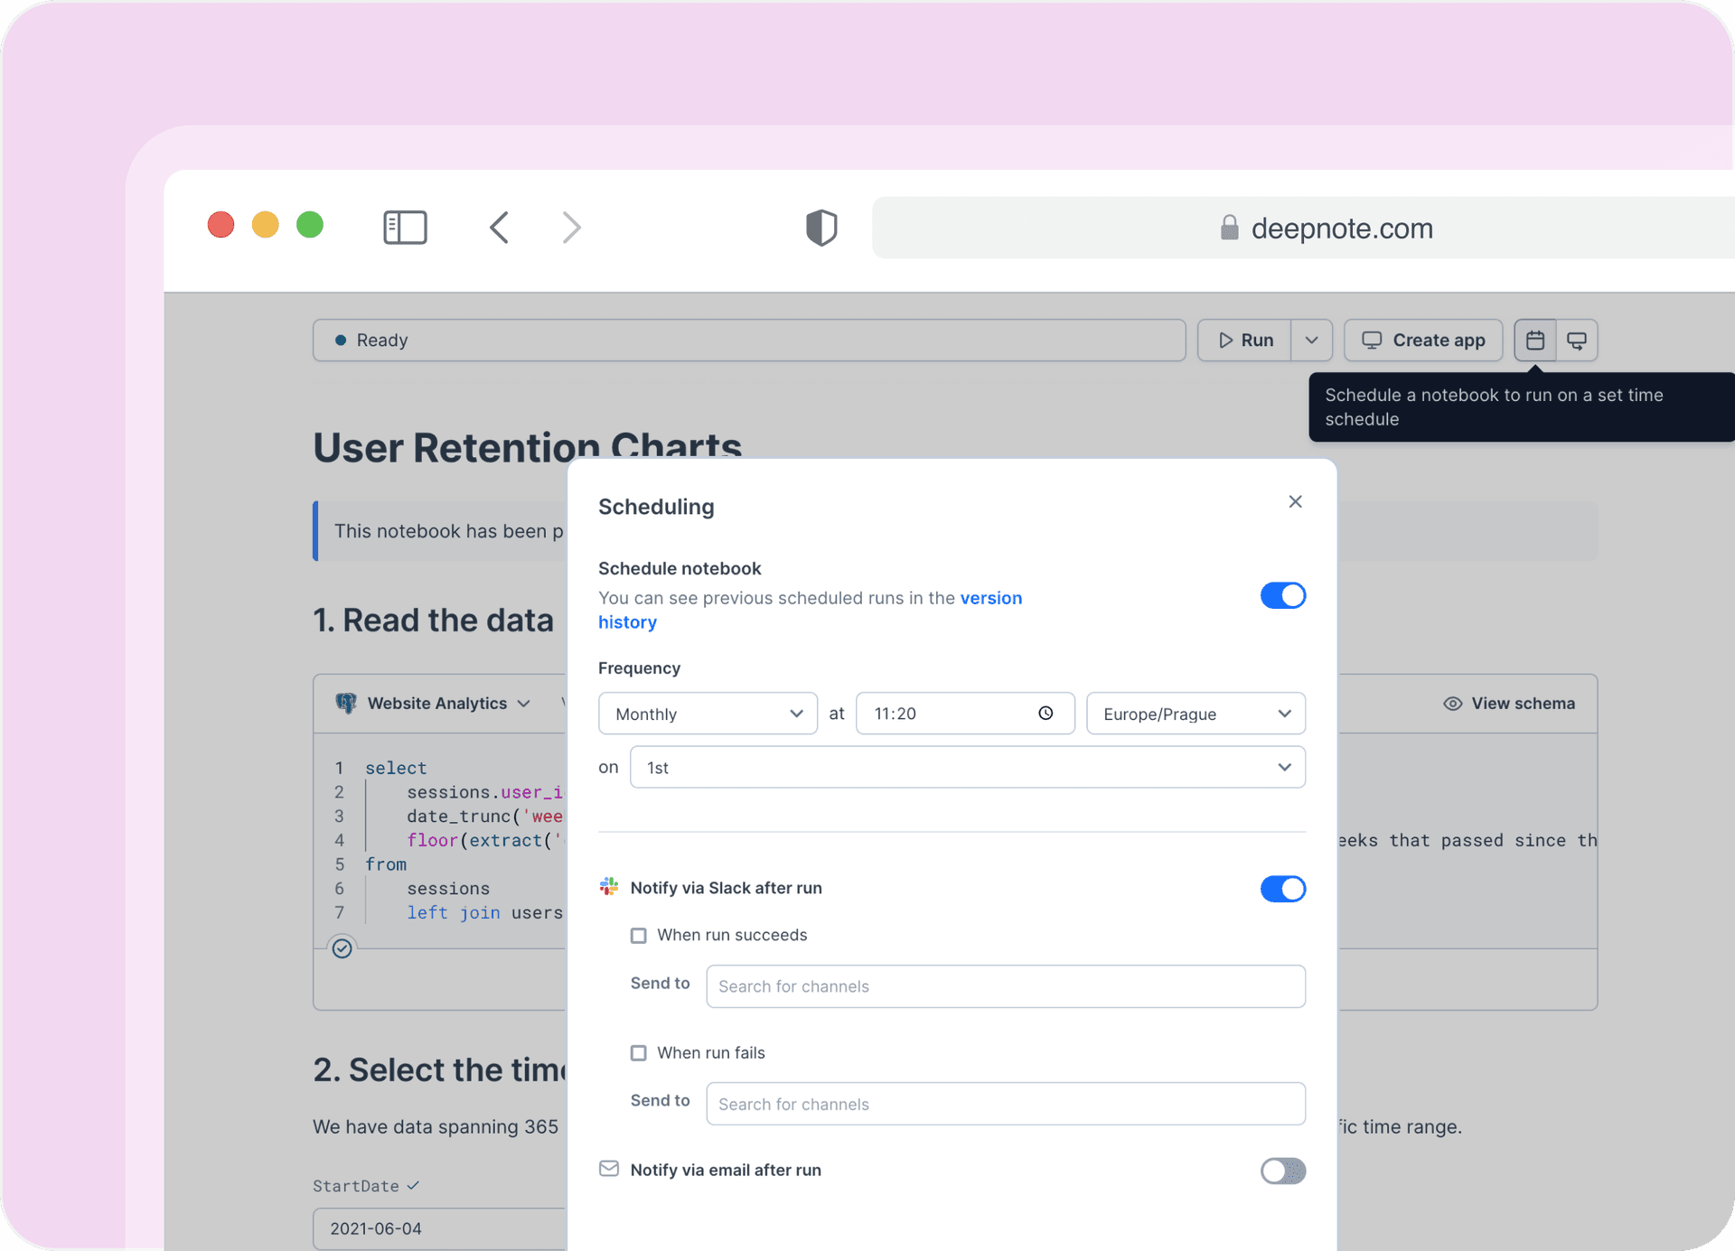The width and height of the screenshot is (1735, 1251).
Task: Click the browser back arrow
Action: pyautogui.click(x=500, y=228)
